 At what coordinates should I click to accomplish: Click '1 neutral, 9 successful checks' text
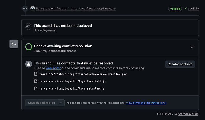pyautogui.click(x=55, y=51)
